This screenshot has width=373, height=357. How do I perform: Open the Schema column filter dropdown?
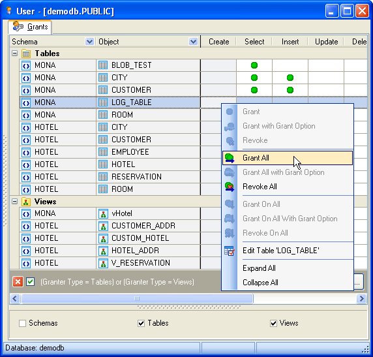[x=89, y=42]
